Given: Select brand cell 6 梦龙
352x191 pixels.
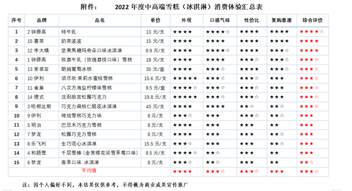Looking at the screenshot, I should pos(34,163).
